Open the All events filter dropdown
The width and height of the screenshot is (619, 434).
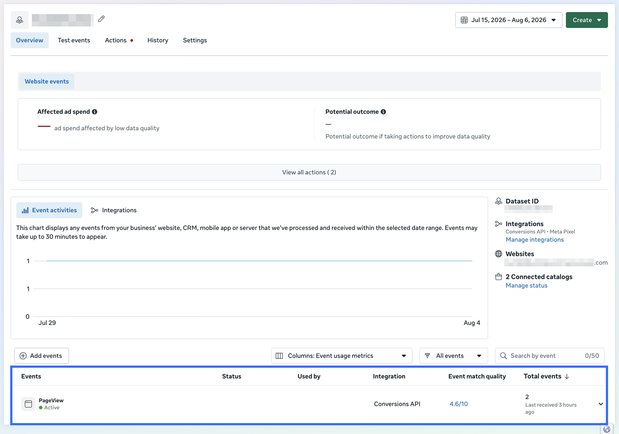click(454, 356)
